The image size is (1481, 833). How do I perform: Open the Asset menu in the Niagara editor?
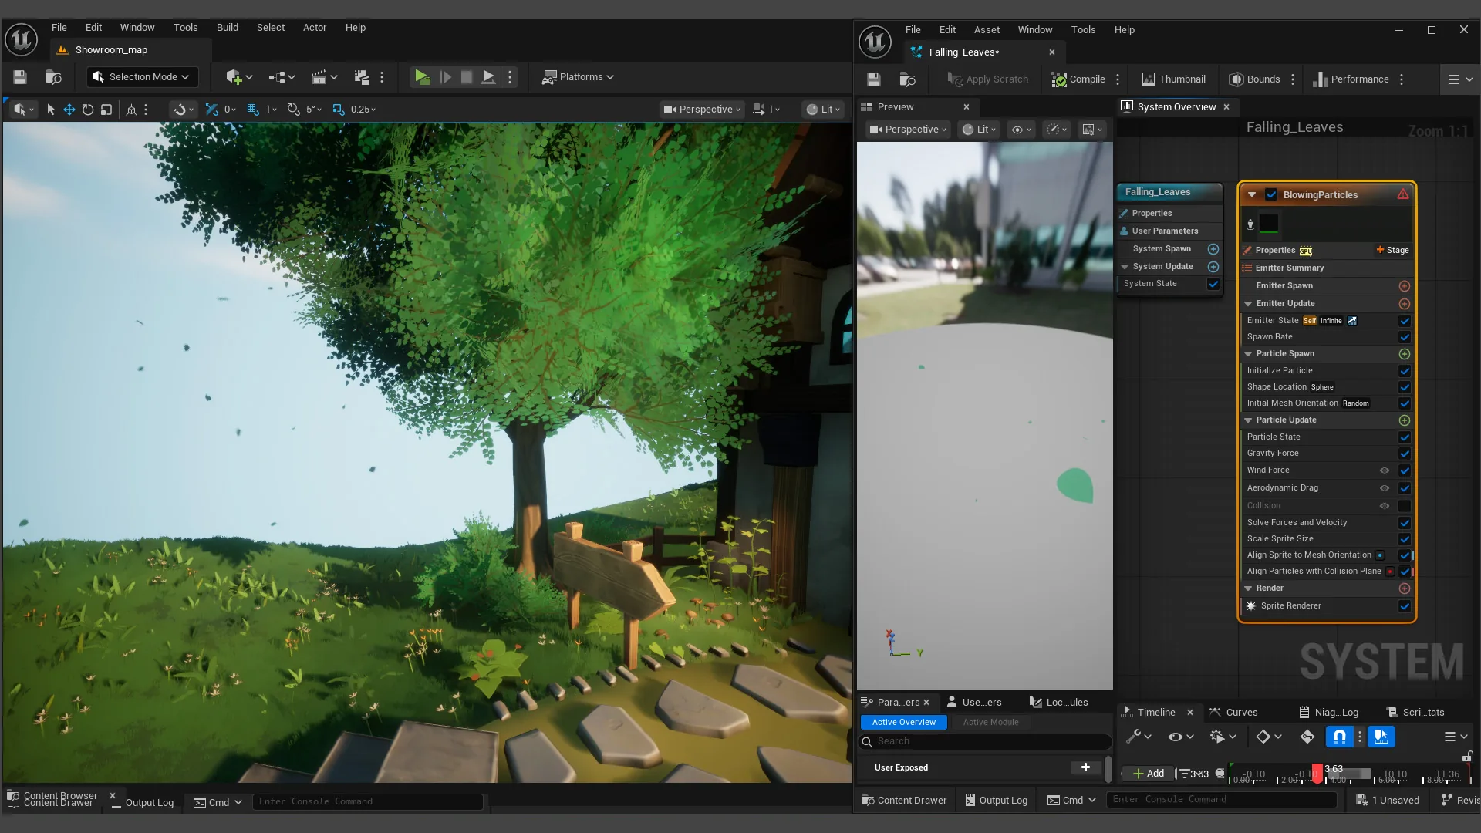987,30
